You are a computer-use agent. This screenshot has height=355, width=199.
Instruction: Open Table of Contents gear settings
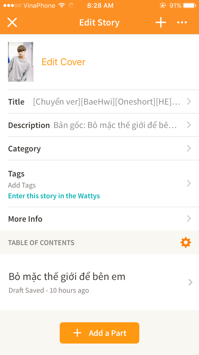pyautogui.click(x=185, y=242)
